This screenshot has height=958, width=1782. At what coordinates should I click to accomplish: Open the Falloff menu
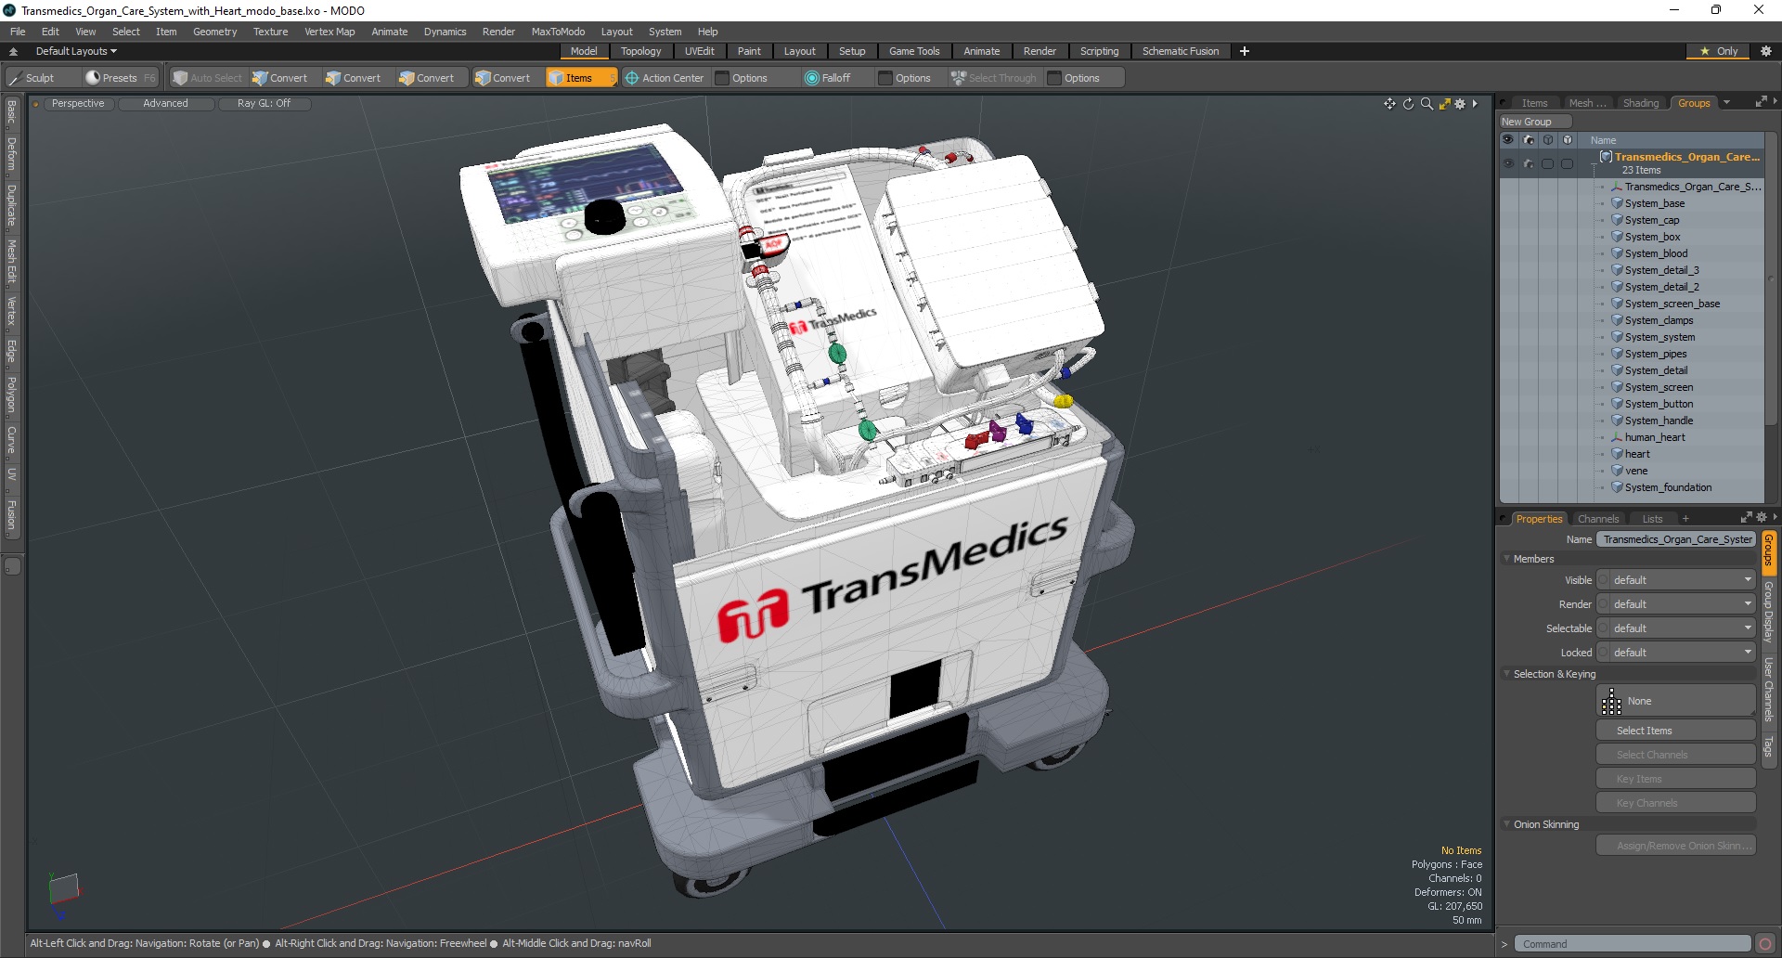[828, 78]
